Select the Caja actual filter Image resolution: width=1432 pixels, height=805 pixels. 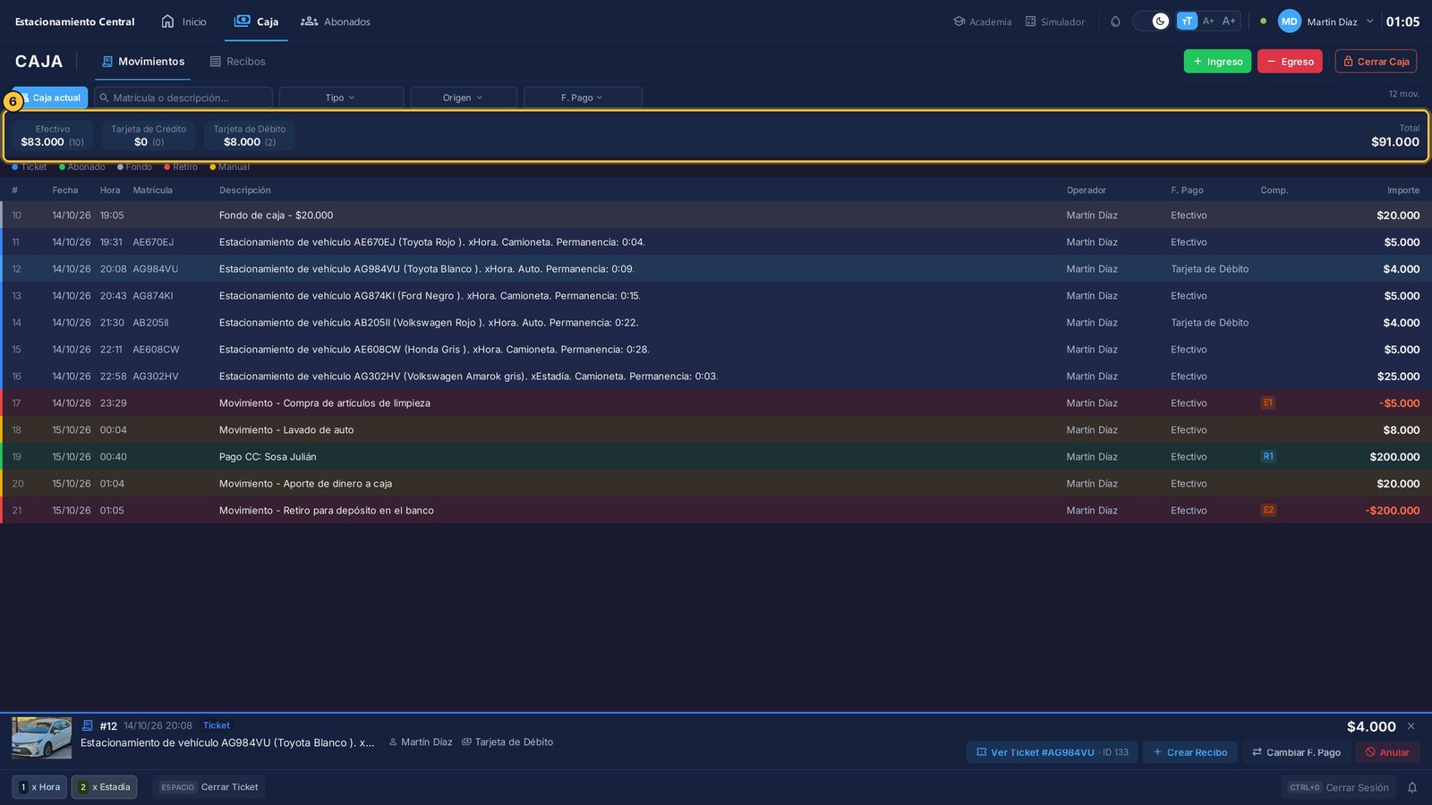pyautogui.click(x=50, y=97)
